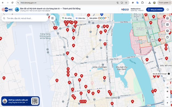Open the Layers stack icon
Screen dimensions: 172x107
[167, 31]
